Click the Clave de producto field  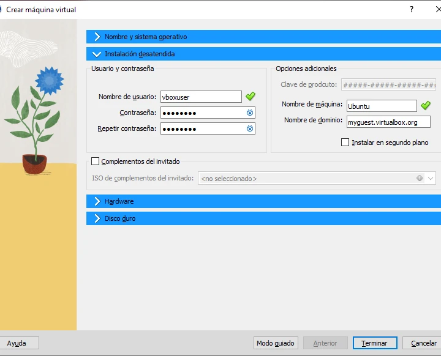(x=388, y=84)
